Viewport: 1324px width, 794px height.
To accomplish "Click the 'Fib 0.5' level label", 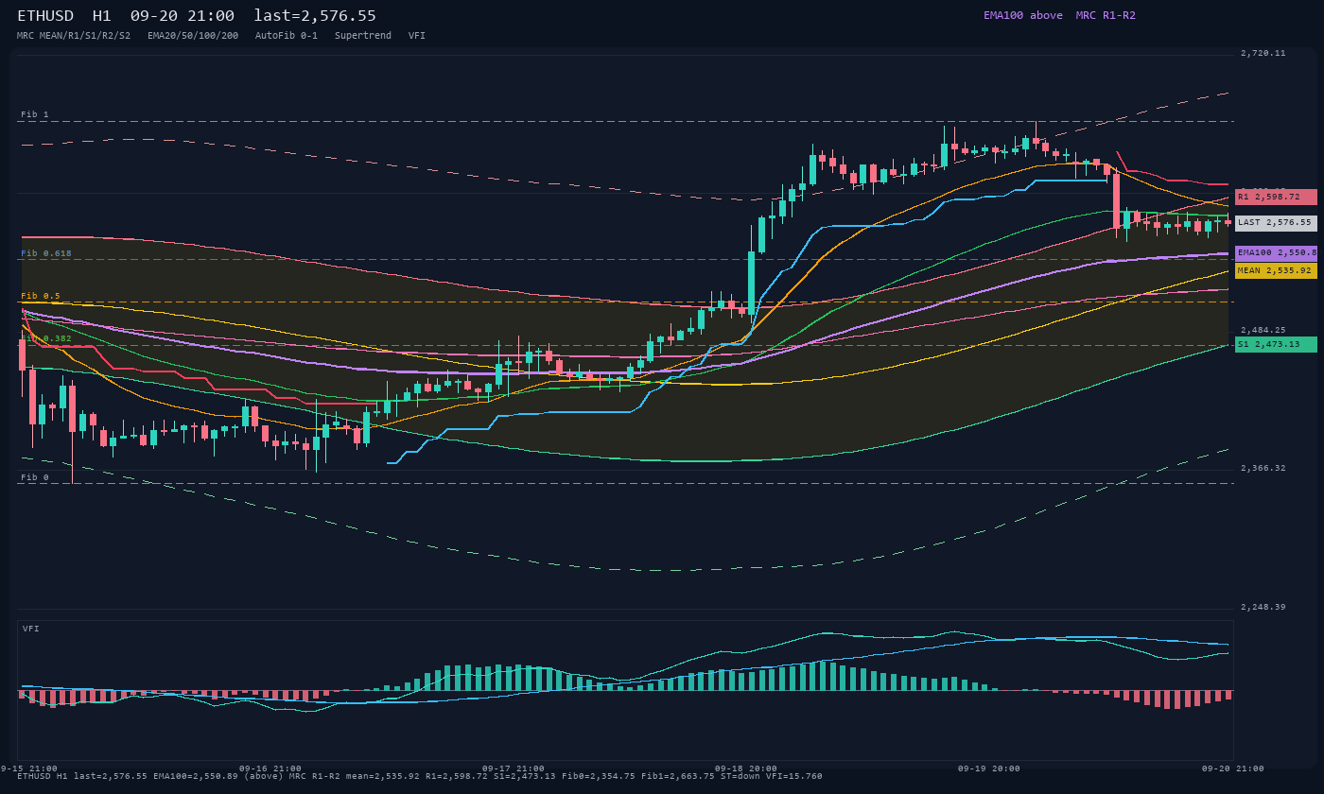I will (x=41, y=296).
